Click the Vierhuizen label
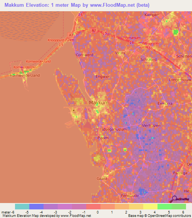 (151, 125)
